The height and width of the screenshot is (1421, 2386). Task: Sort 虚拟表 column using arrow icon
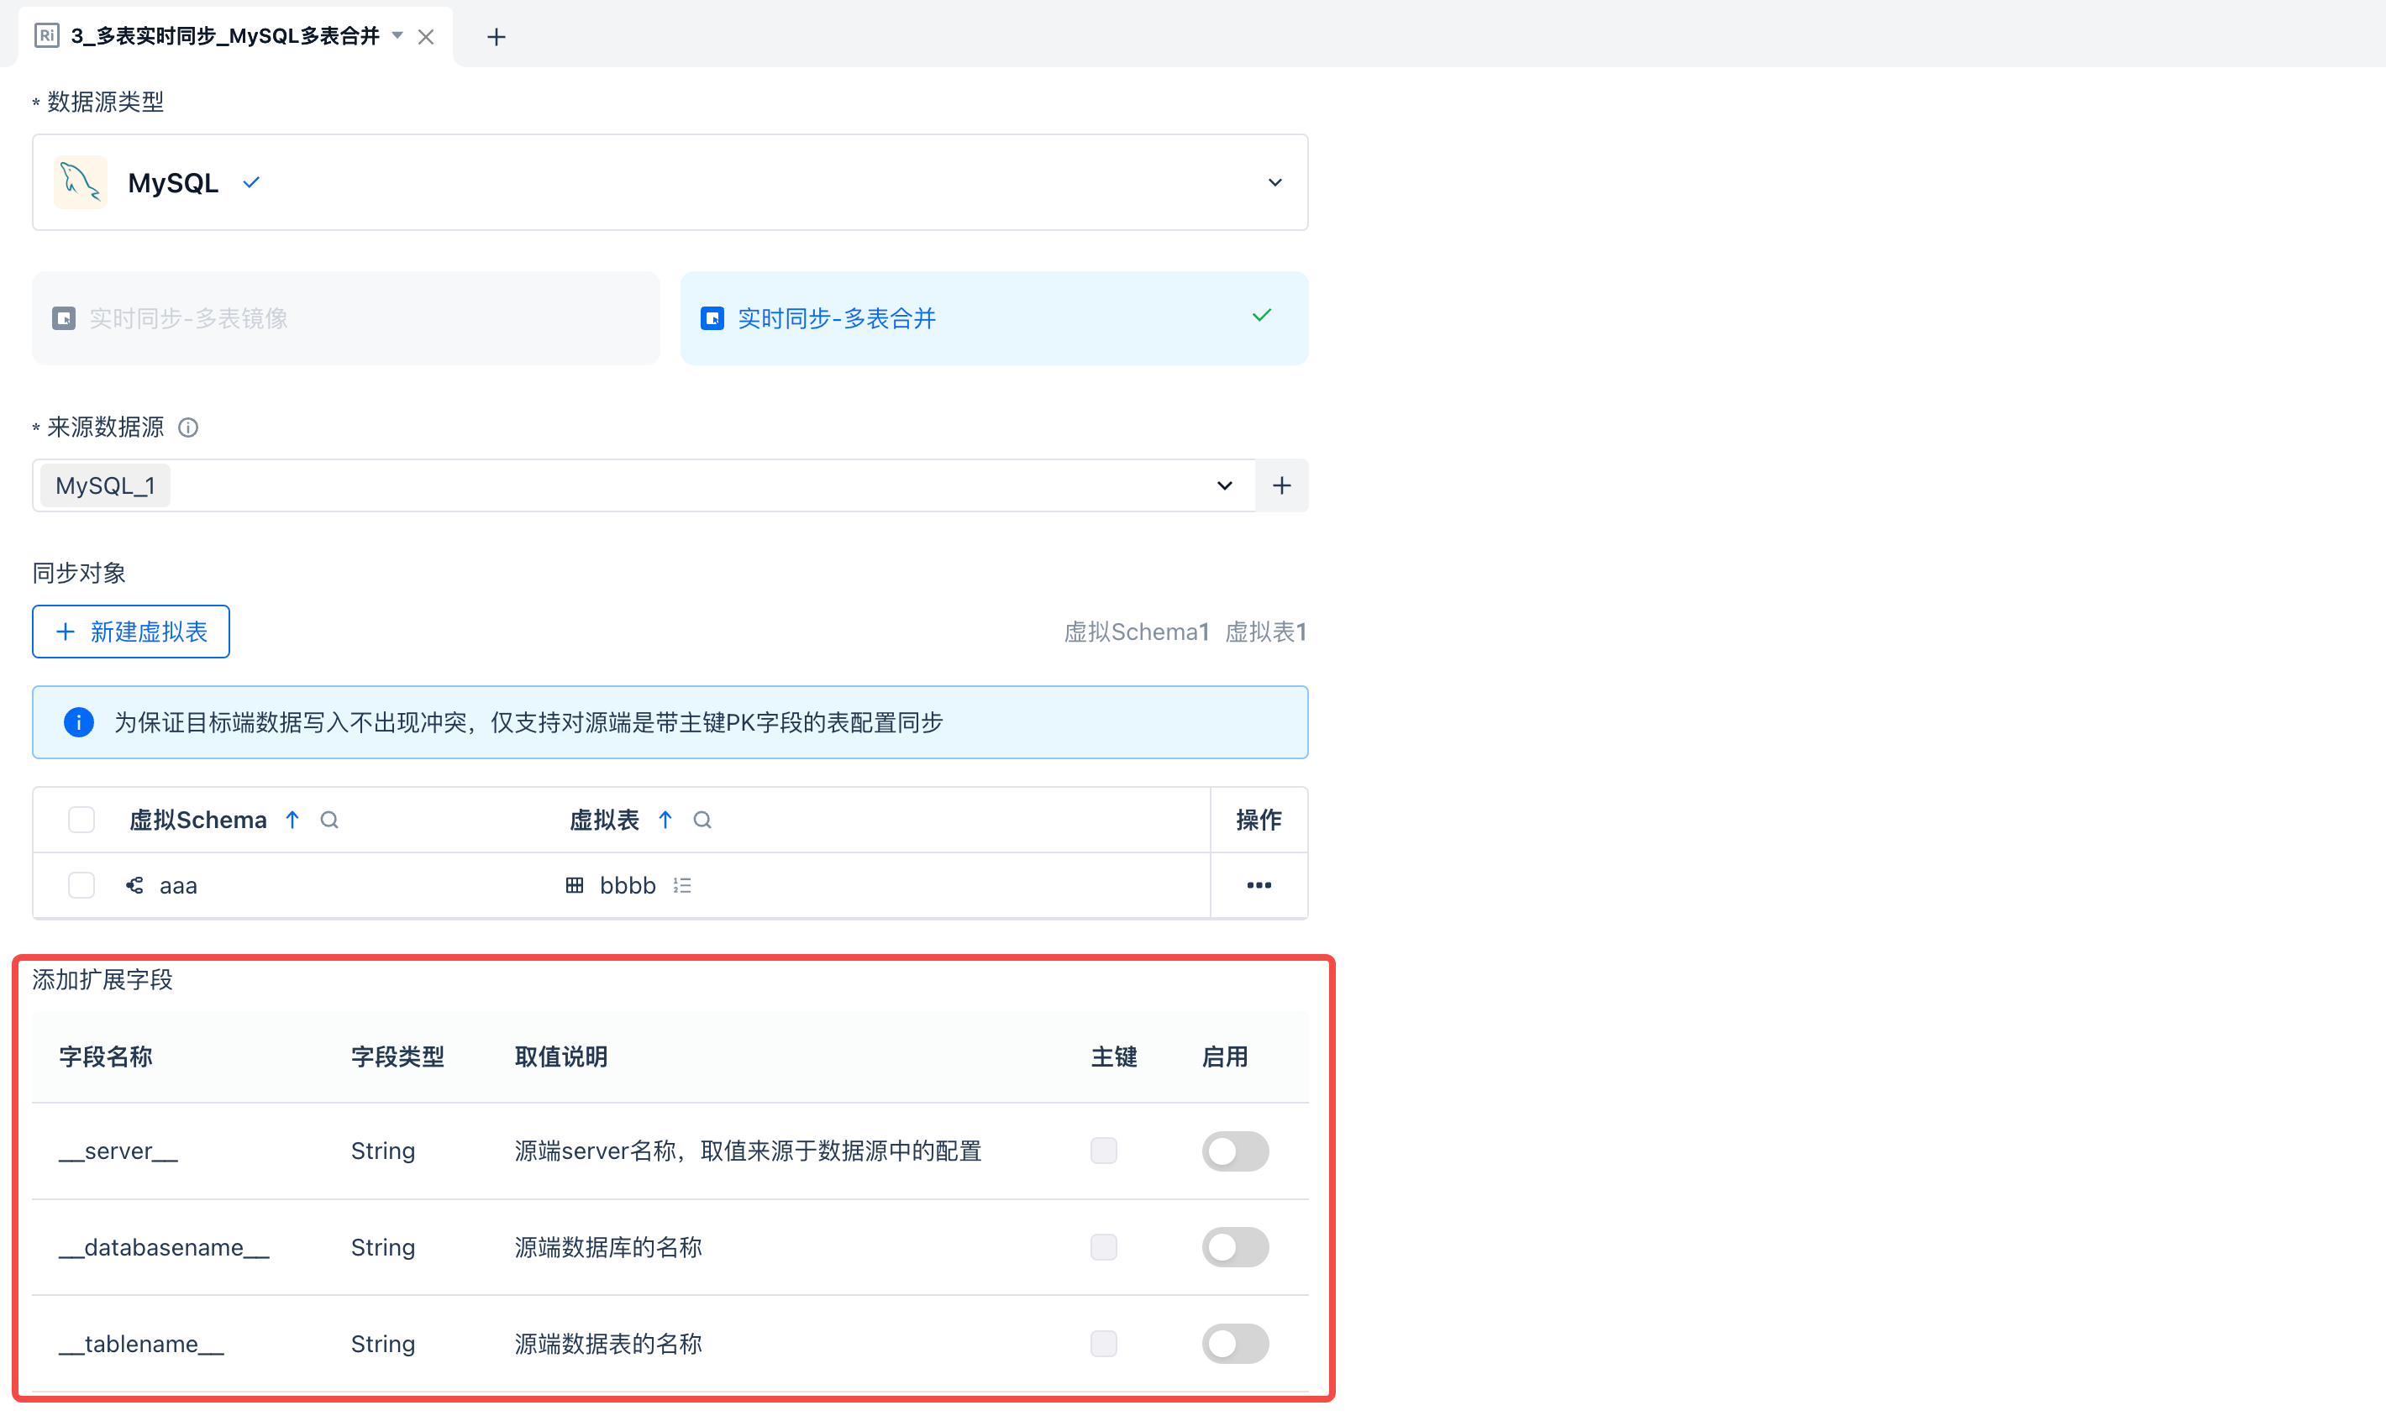(665, 820)
